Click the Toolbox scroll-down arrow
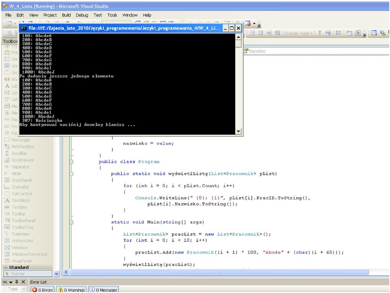Image resolution: width=390 pixels, height=293 pixels. point(56,274)
